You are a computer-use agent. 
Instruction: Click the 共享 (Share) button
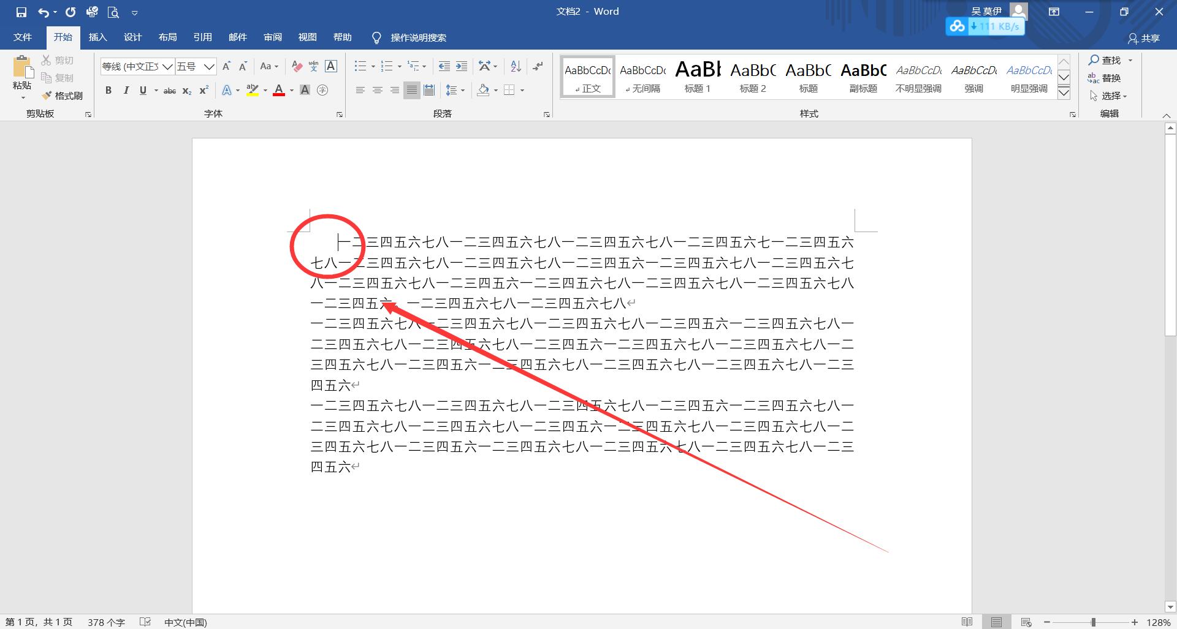pyautogui.click(x=1144, y=38)
